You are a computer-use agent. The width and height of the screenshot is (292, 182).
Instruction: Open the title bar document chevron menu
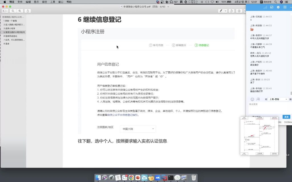tap(168, 7)
